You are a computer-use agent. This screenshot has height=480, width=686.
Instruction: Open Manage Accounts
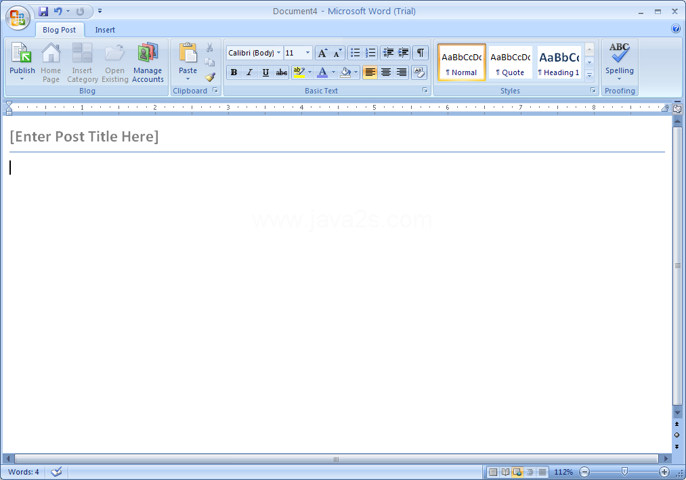click(148, 62)
